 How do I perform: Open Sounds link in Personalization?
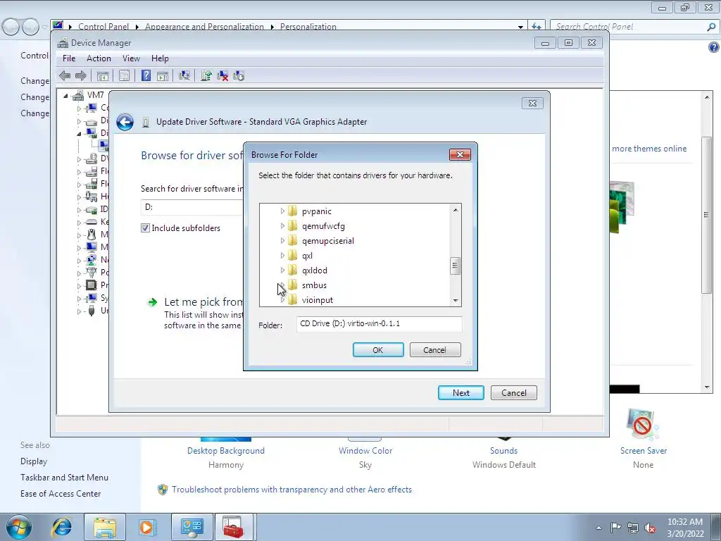coord(503,451)
